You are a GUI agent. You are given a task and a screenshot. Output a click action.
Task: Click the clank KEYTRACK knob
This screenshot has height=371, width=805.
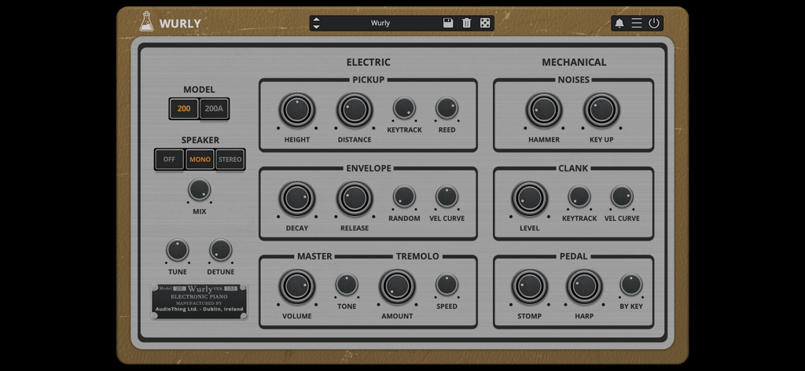[x=579, y=197]
